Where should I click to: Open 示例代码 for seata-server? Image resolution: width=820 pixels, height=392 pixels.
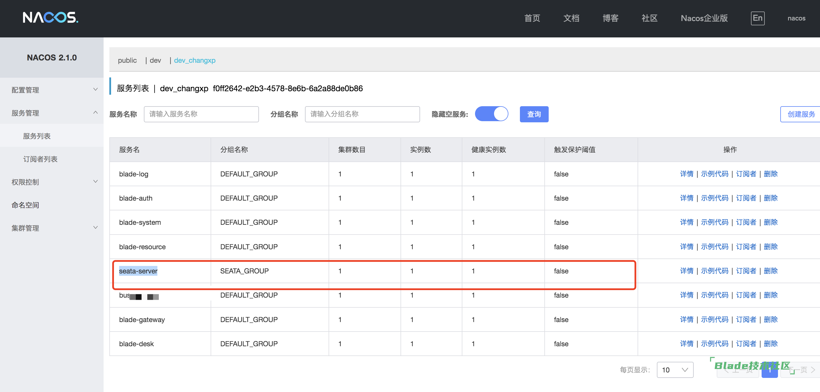(714, 271)
